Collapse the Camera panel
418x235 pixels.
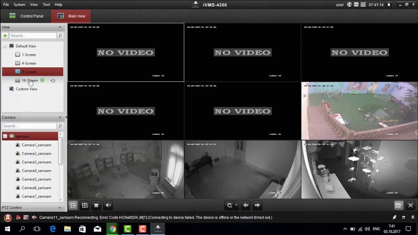60,117
